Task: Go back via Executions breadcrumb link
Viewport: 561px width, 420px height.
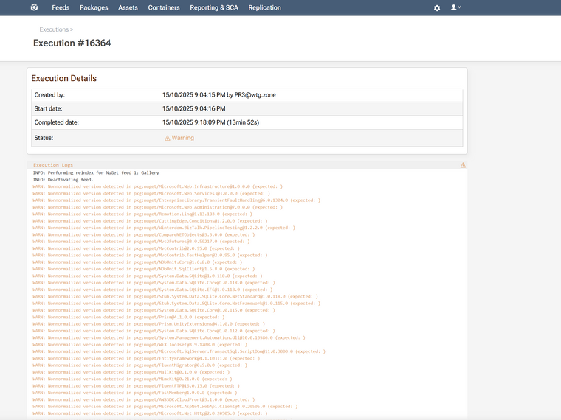Action: tap(54, 29)
